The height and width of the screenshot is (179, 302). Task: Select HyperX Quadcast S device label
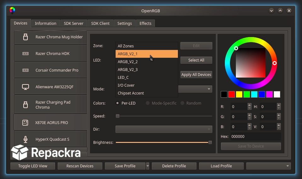coord(52,139)
